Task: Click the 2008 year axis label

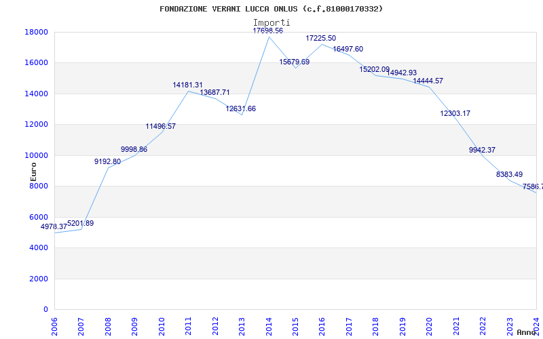Action: coord(108,326)
